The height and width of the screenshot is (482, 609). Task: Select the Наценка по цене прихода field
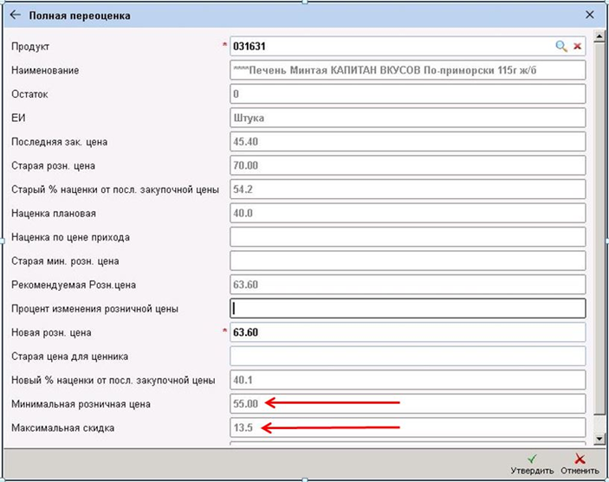(407, 237)
